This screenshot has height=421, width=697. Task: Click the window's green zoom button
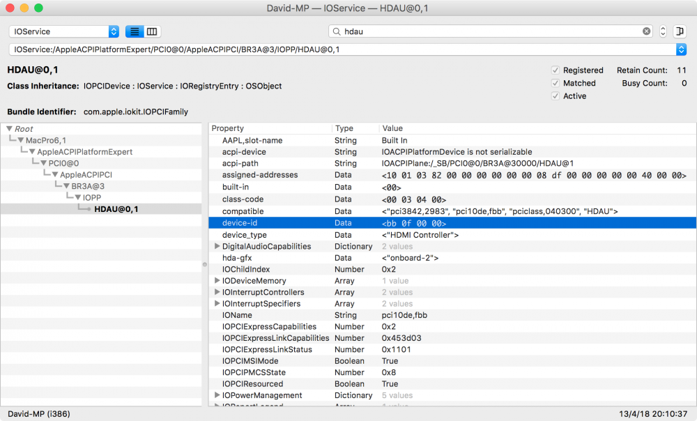point(38,8)
